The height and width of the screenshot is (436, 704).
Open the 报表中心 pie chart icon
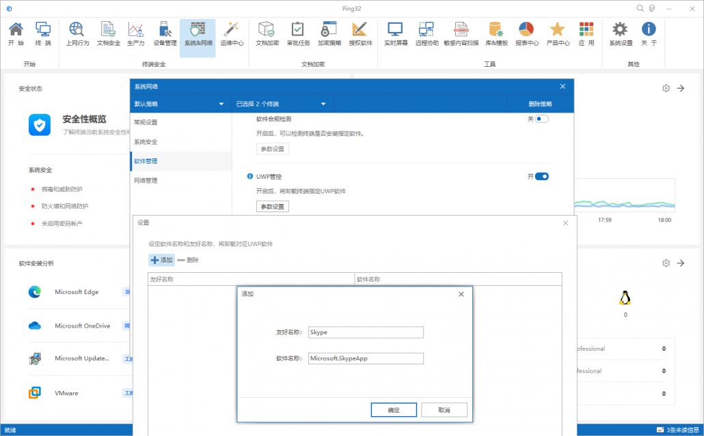pos(526,34)
